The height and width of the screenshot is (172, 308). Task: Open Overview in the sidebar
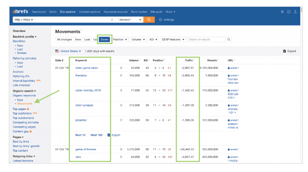(19, 31)
